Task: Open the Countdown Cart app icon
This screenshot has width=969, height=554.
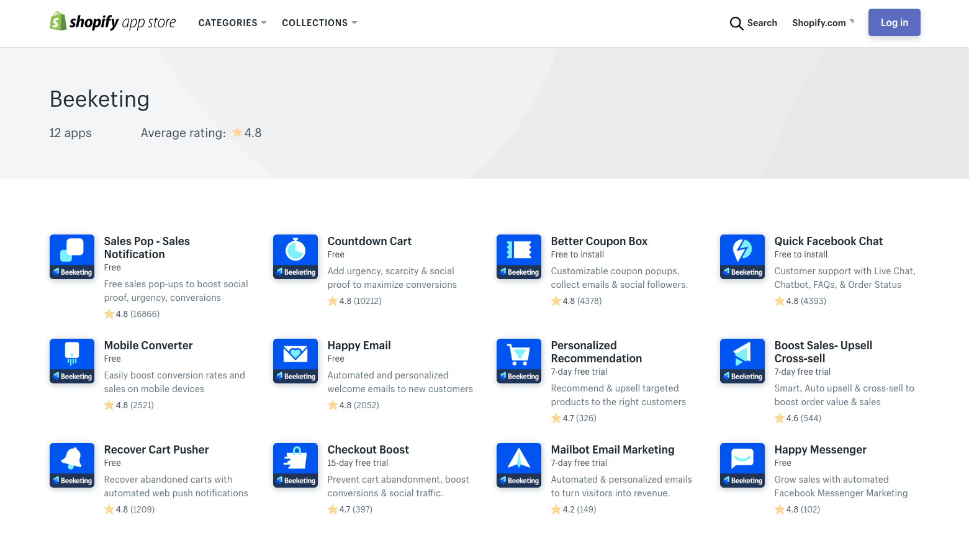Action: click(x=295, y=257)
